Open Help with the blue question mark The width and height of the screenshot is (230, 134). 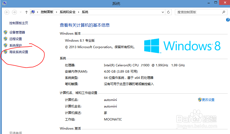(x=228, y=20)
